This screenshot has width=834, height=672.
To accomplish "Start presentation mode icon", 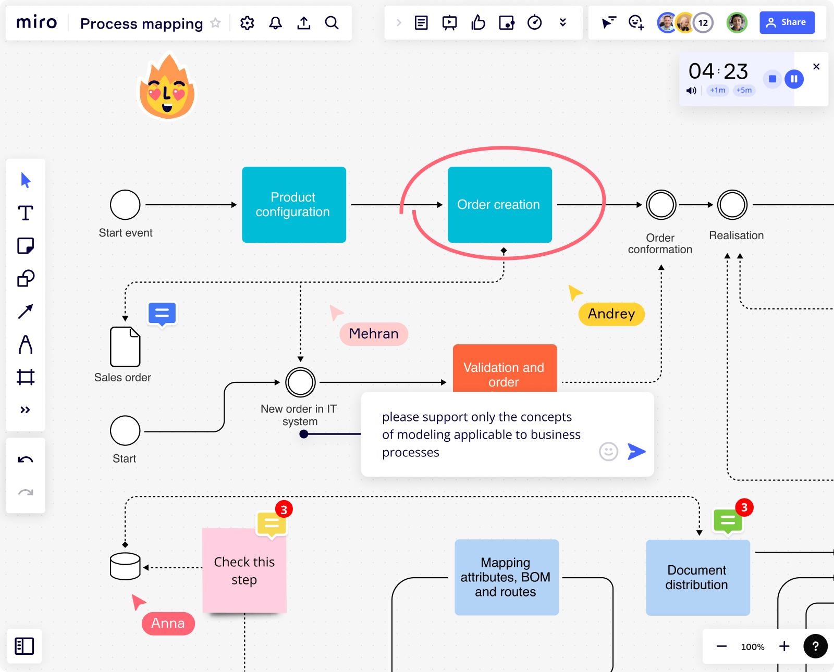I will [449, 23].
